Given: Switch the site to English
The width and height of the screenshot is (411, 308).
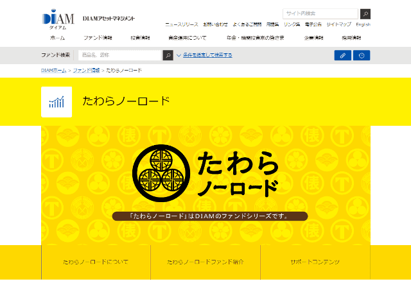Looking at the screenshot, I should [x=363, y=24].
